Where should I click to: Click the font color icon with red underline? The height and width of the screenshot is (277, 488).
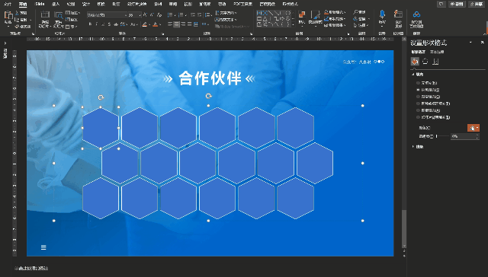156,24
